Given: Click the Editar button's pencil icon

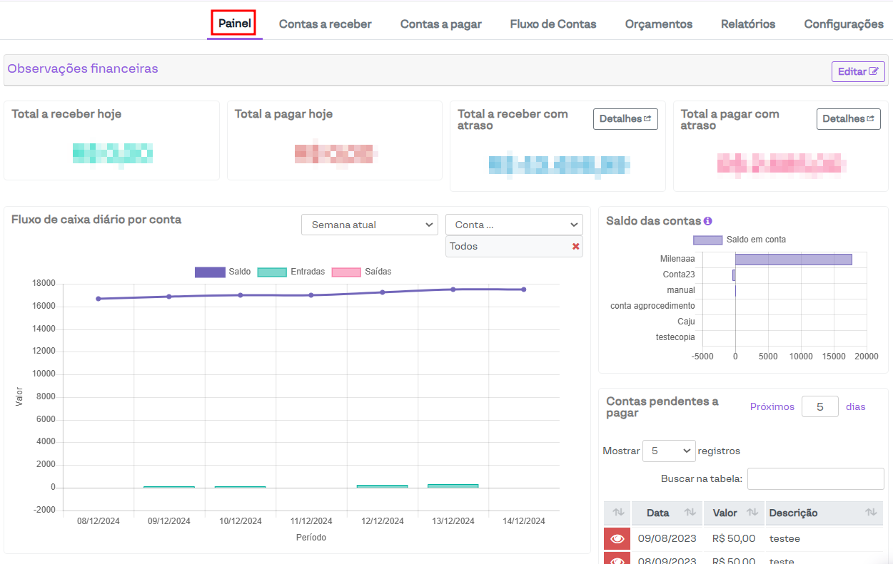Looking at the screenshot, I should coord(873,71).
